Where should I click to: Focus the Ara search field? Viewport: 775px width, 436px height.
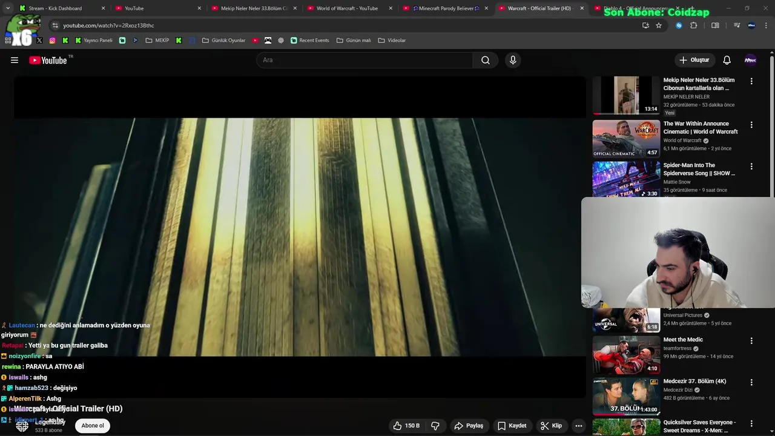point(364,60)
